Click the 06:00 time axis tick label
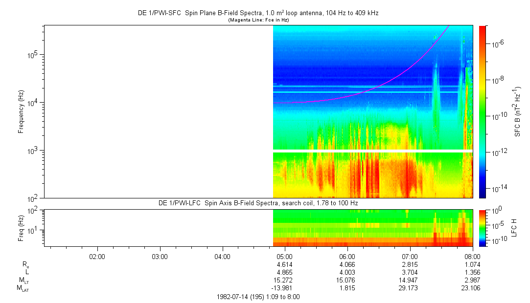This screenshot has height=303, width=530. [347, 256]
